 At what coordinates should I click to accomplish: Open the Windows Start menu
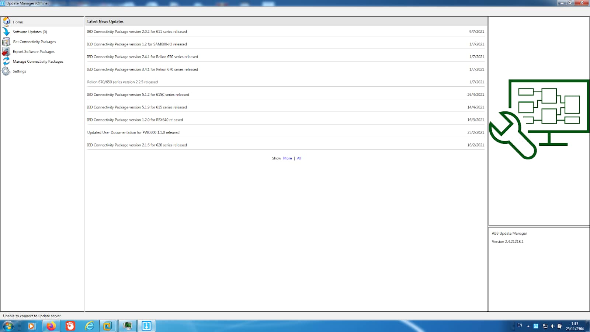[8, 326]
